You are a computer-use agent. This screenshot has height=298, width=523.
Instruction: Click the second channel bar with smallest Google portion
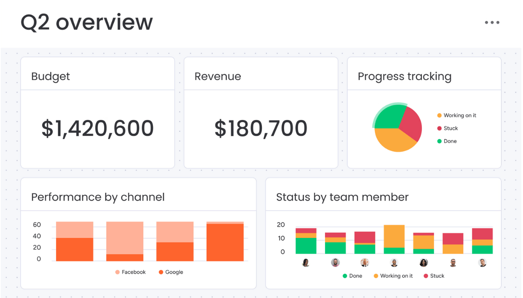[x=125, y=241]
